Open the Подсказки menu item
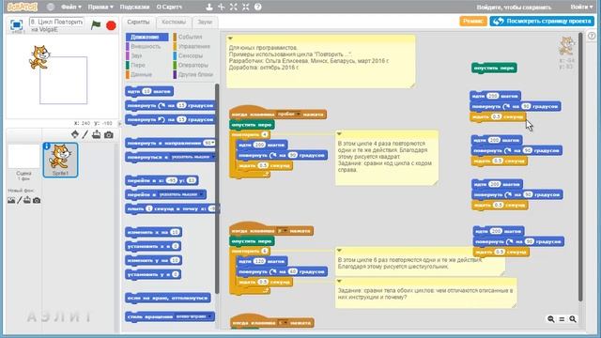The image size is (601, 338). 134,7
